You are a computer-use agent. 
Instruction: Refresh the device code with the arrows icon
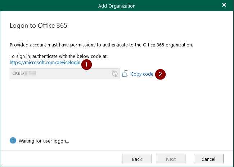point(115,73)
